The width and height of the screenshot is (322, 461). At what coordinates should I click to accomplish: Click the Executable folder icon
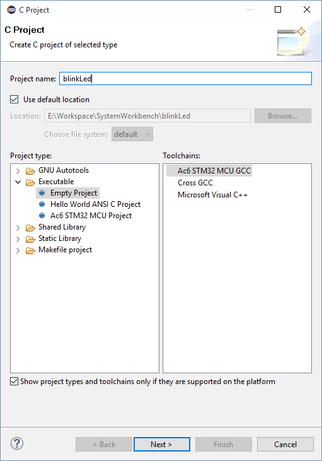pyautogui.click(x=30, y=182)
